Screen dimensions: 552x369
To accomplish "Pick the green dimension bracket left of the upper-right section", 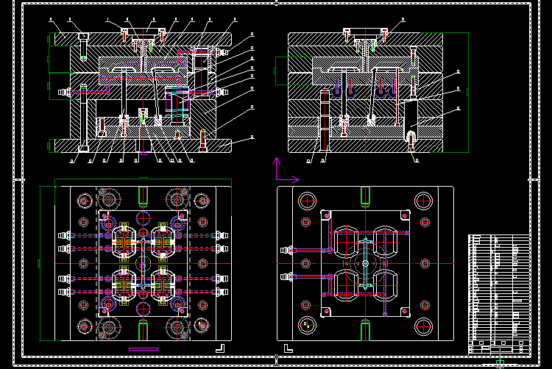I will click(x=275, y=71).
